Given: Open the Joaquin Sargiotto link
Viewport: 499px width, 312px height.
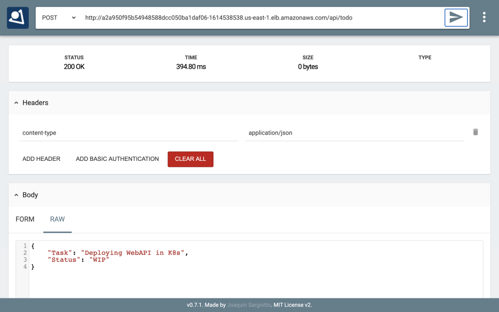Looking at the screenshot, I should 249,305.
